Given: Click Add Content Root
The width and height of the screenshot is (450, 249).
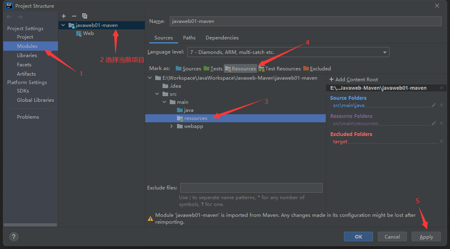Looking at the screenshot, I should point(354,80).
